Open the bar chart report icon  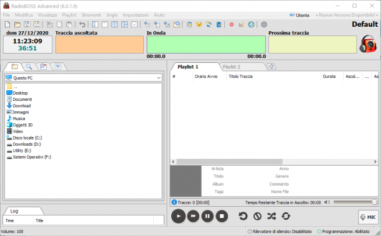[242, 24]
